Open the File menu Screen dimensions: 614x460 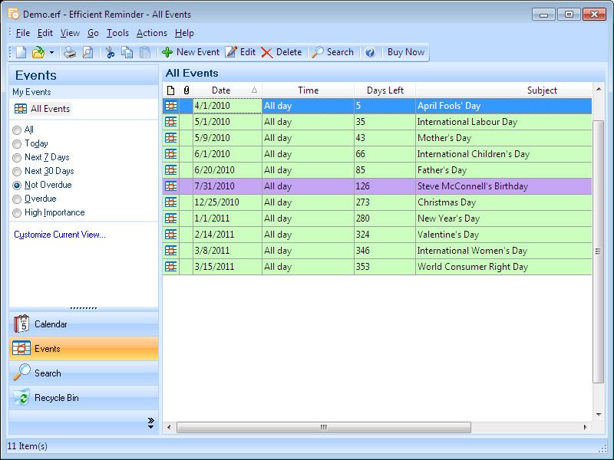[x=23, y=33]
